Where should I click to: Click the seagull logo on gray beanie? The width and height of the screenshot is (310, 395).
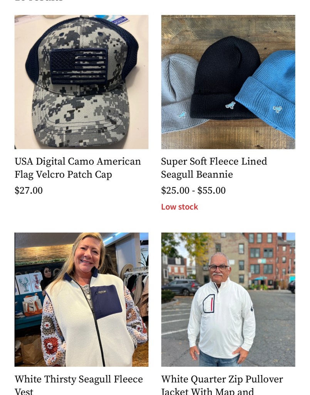[x=182, y=115]
